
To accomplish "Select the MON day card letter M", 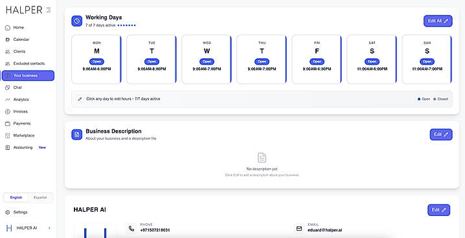I will pos(96,51).
